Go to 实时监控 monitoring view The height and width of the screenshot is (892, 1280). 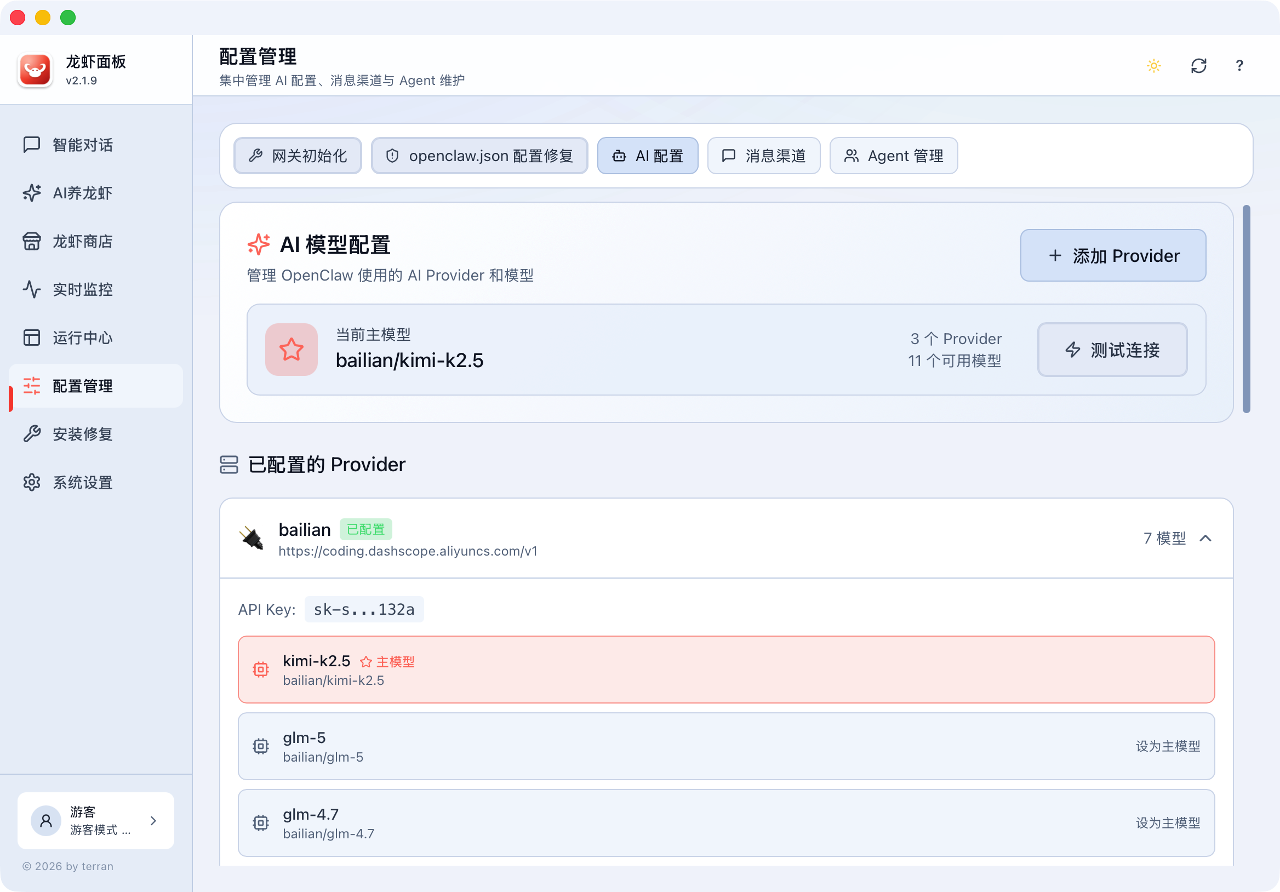click(82, 289)
